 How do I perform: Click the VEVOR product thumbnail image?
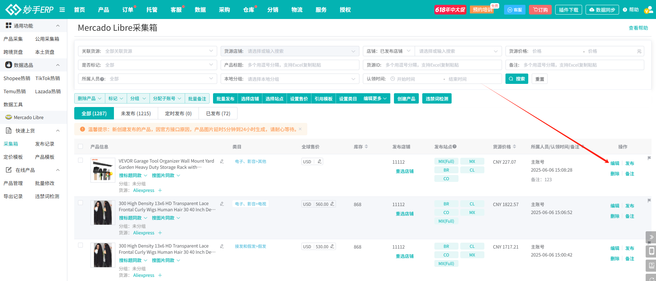[x=103, y=170]
